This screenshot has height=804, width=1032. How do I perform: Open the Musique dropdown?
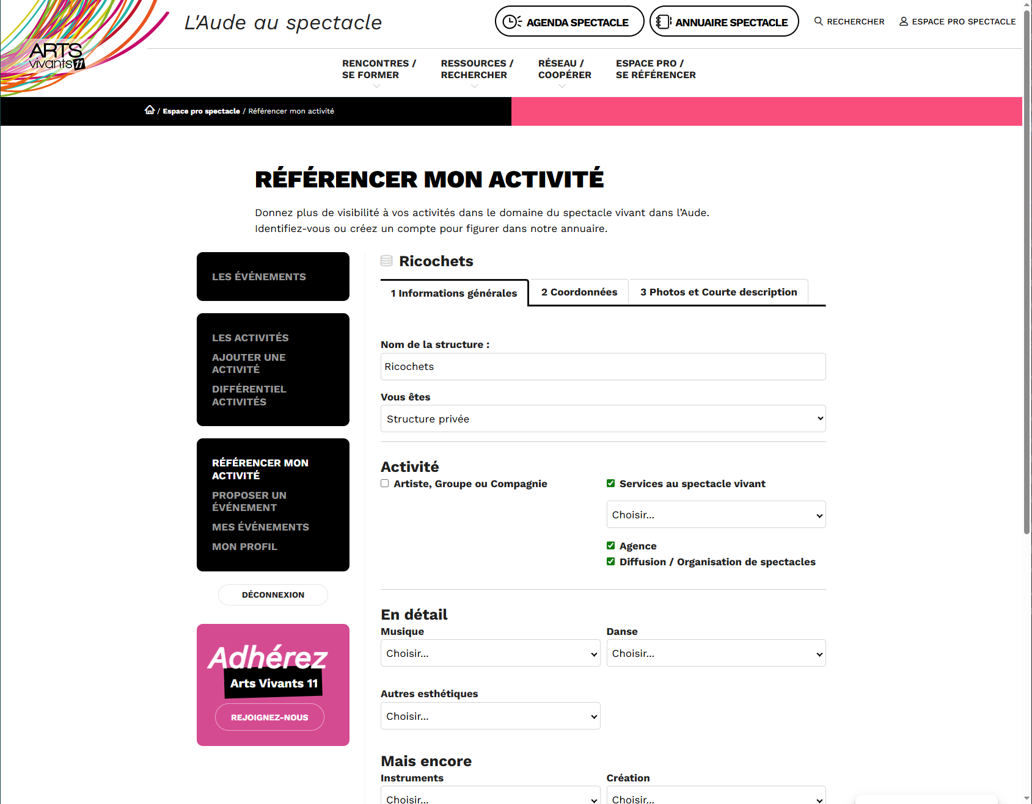pos(490,653)
